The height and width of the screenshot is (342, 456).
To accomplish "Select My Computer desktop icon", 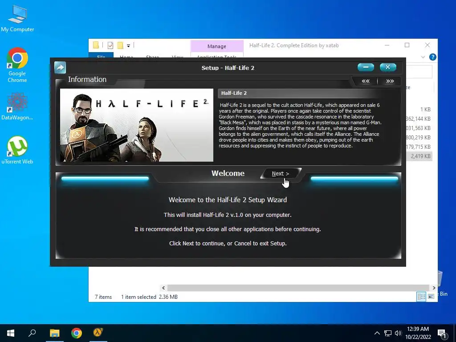I will tap(17, 18).
